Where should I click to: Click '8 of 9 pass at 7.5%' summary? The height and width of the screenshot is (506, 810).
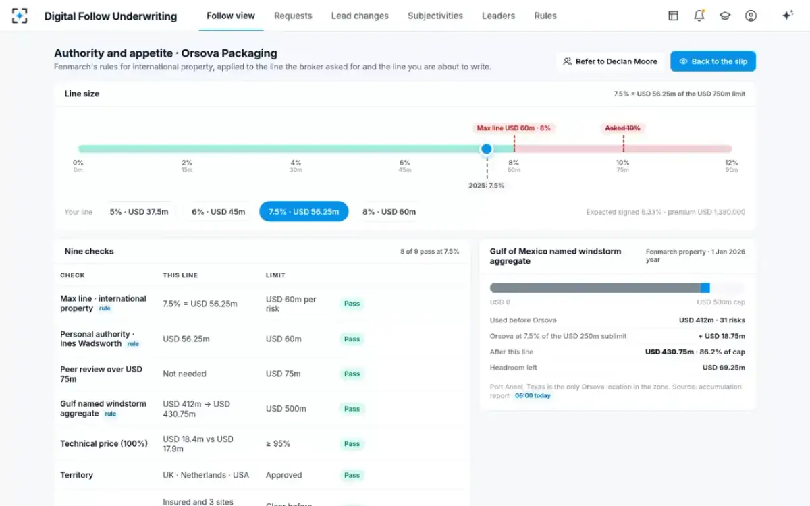coord(429,252)
